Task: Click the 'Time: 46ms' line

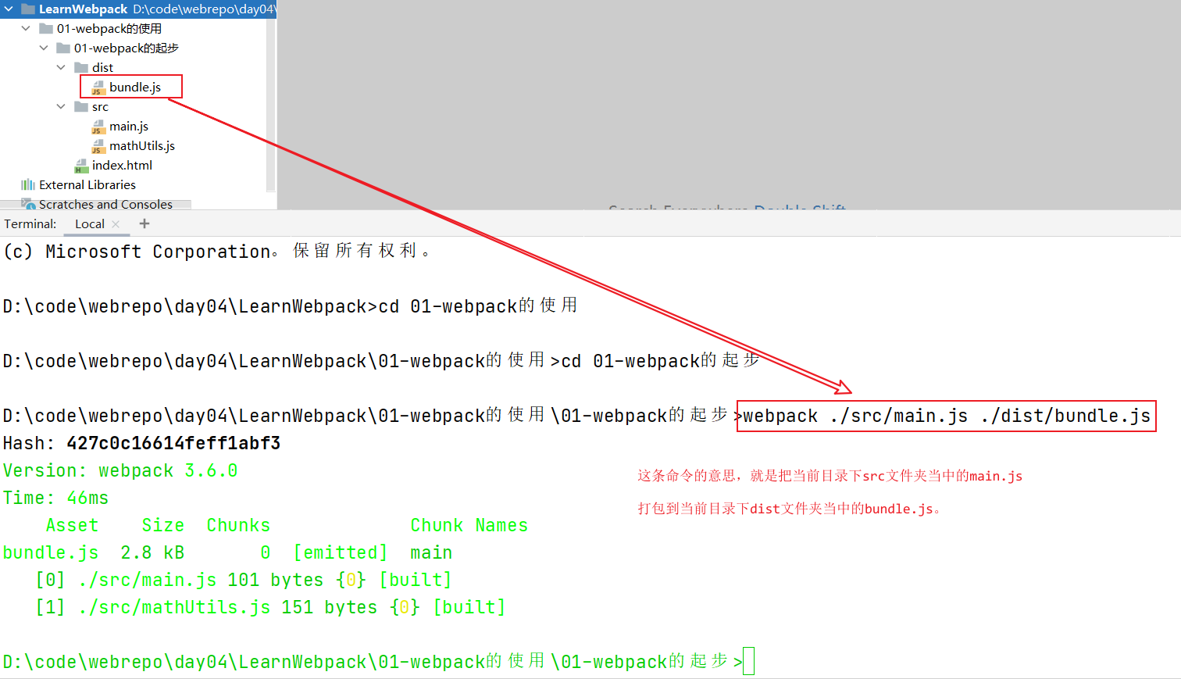Action: tap(55, 498)
